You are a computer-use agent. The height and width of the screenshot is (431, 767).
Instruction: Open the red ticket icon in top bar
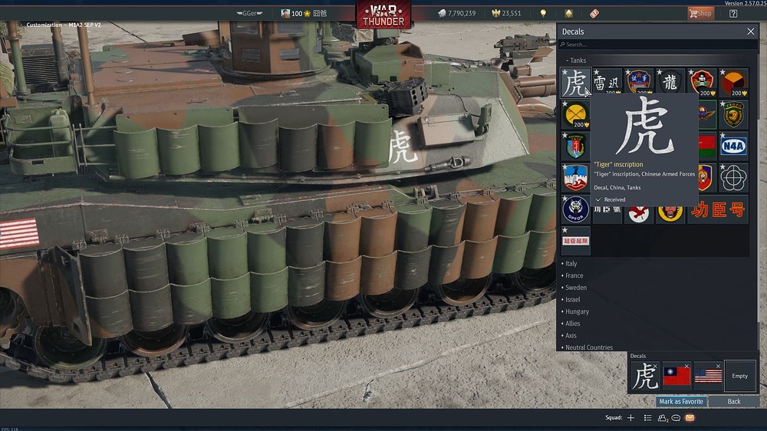594,13
